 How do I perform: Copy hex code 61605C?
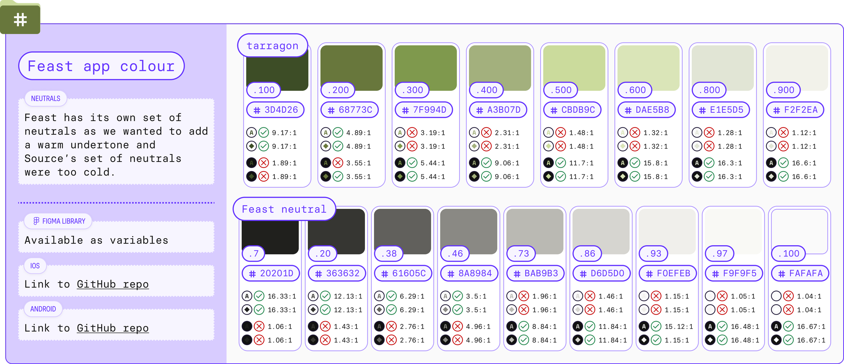pos(403,273)
